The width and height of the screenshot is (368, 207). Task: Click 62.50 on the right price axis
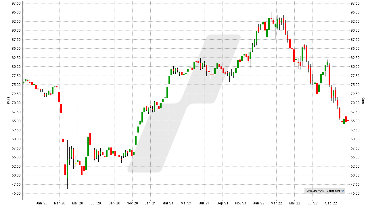tap(355, 130)
